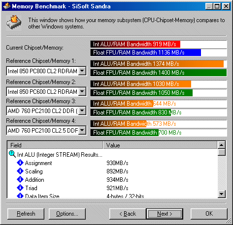
Task: Click the Float FPU 830 MB/s bar
Action: [x=131, y=112]
